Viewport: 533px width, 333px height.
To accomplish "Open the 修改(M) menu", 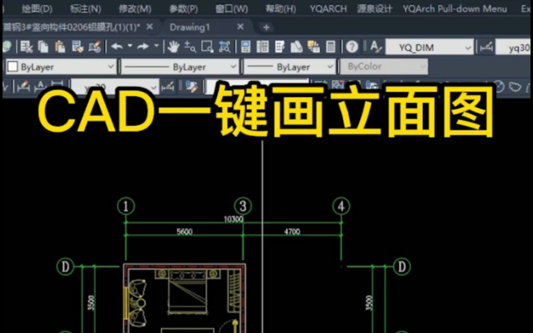I will (x=134, y=9).
